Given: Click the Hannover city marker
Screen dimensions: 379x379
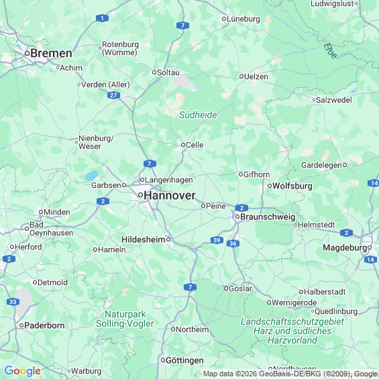Looking at the screenshot, I should [140, 195].
